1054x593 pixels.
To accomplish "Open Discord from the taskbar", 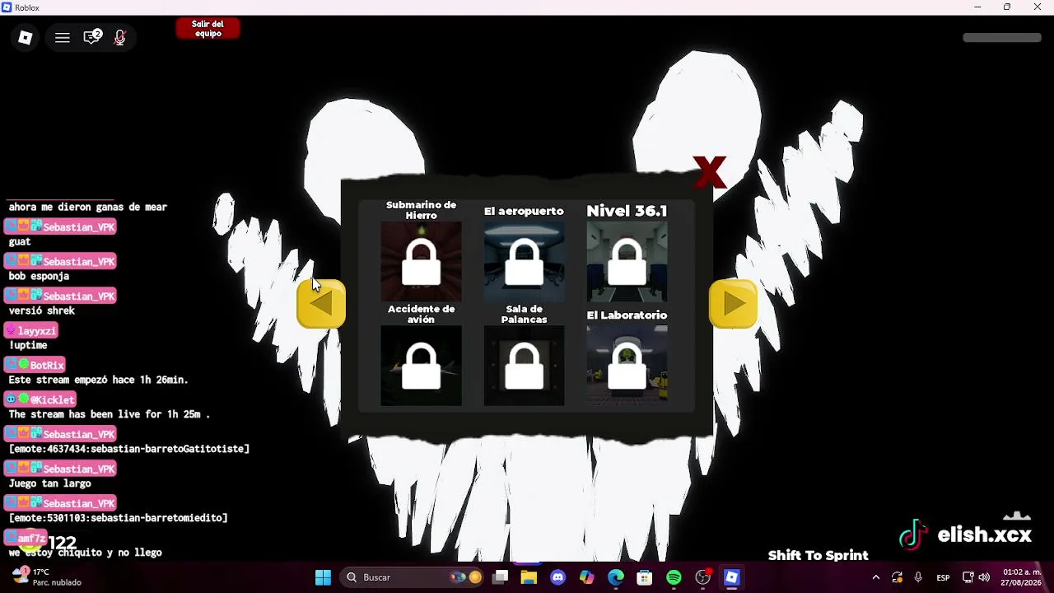I will coord(557,577).
